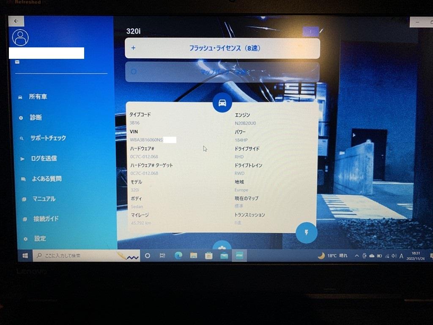This screenshot has height=325, width=433.
Task: Click the 0C7C-012.068 value under ハードウェア#
Action: tap(144, 157)
